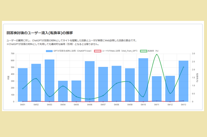The width and height of the screenshot is (207, 137).
Task: Click the 700 tick on left axis
Action: 13,54
